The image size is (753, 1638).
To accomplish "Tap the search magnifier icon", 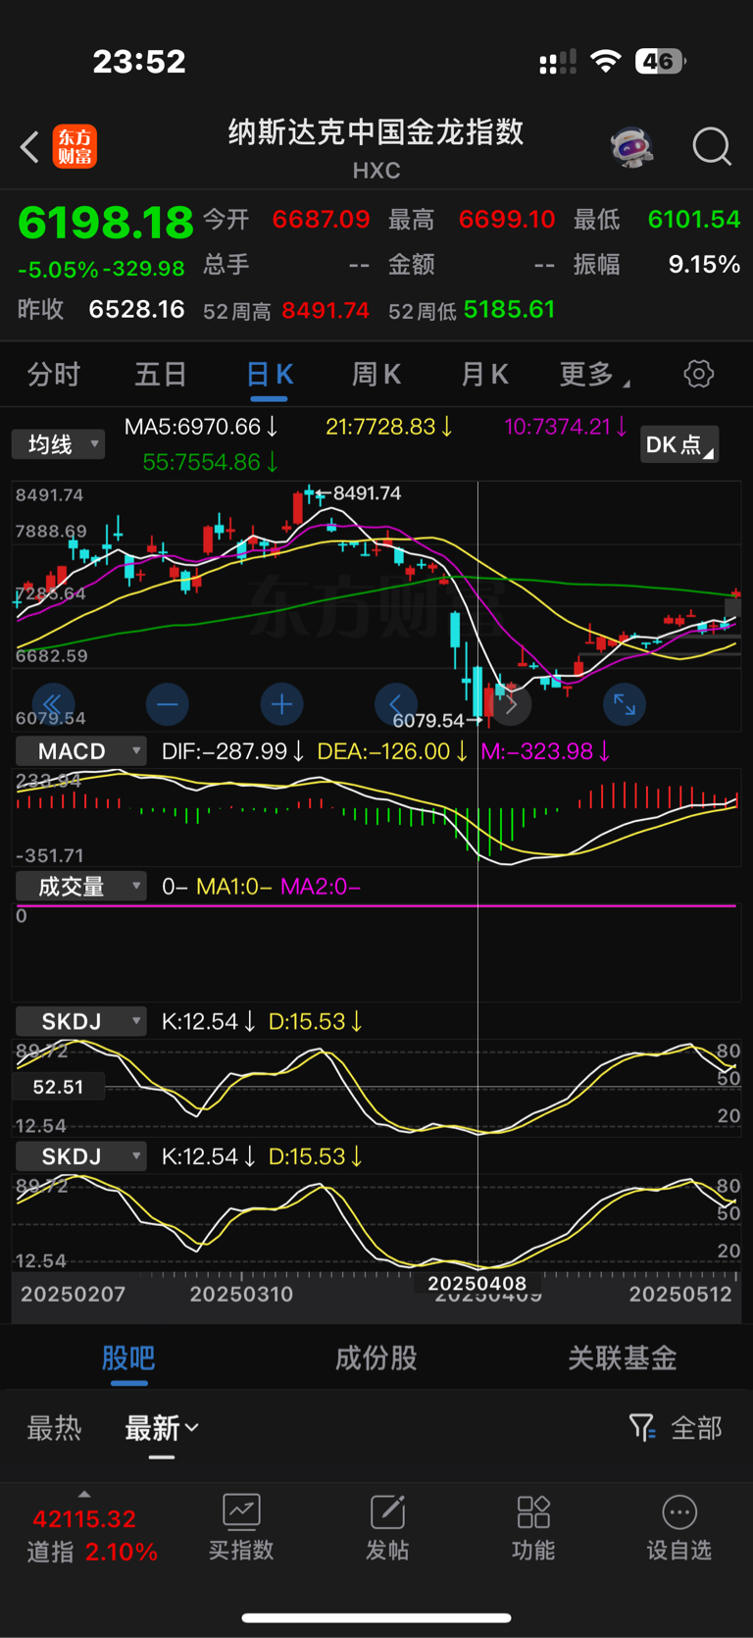I will pos(712,147).
